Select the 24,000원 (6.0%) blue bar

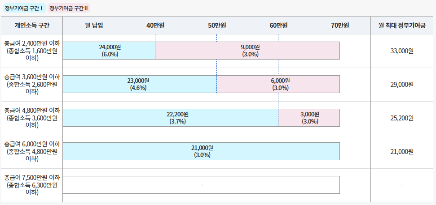(109, 51)
